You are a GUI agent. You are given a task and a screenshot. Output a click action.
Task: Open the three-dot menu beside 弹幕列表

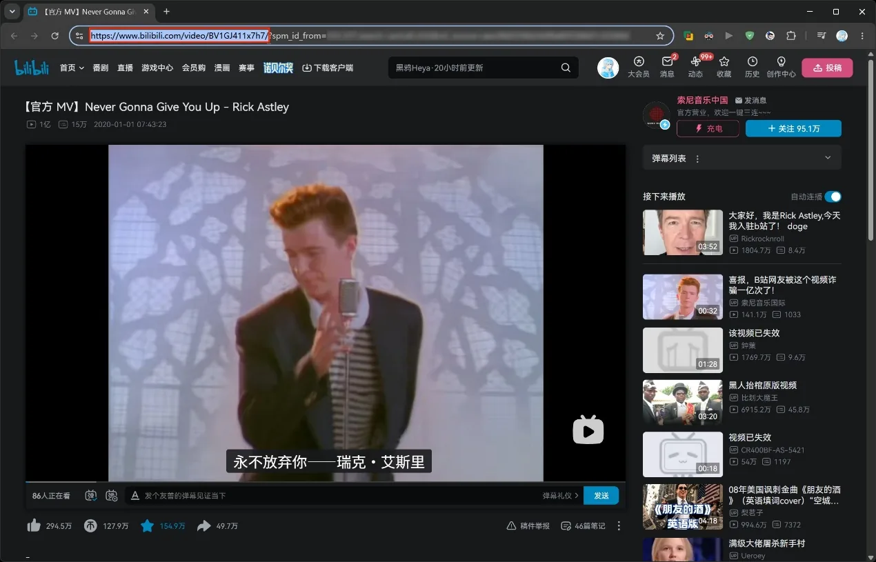click(697, 159)
